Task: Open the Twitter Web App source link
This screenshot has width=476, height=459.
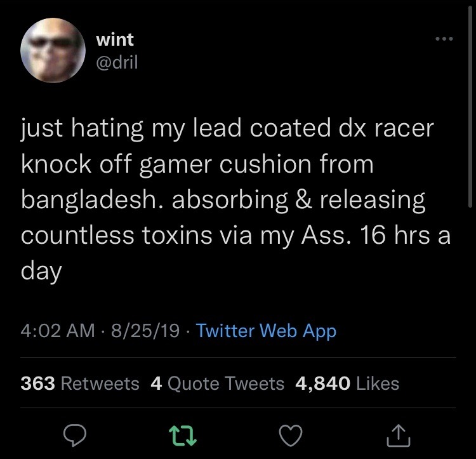Action: (x=266, y=331)
